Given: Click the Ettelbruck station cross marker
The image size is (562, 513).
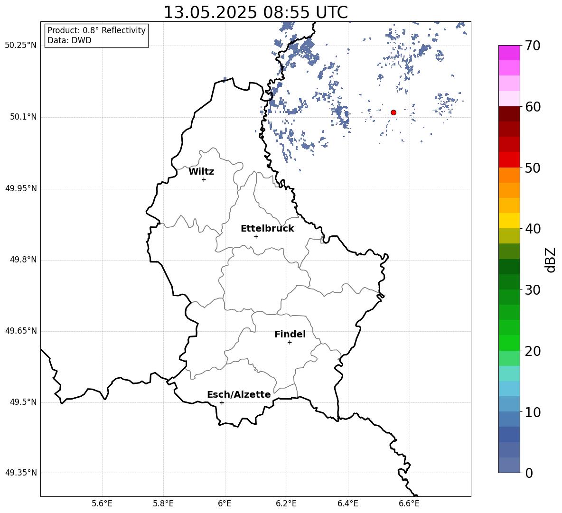Looking at the screenshot, I should (x=256, y=236).
